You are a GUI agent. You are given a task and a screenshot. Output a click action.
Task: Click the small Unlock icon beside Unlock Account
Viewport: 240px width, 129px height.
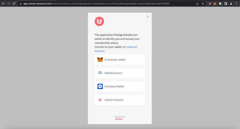[x=100, y=100]
